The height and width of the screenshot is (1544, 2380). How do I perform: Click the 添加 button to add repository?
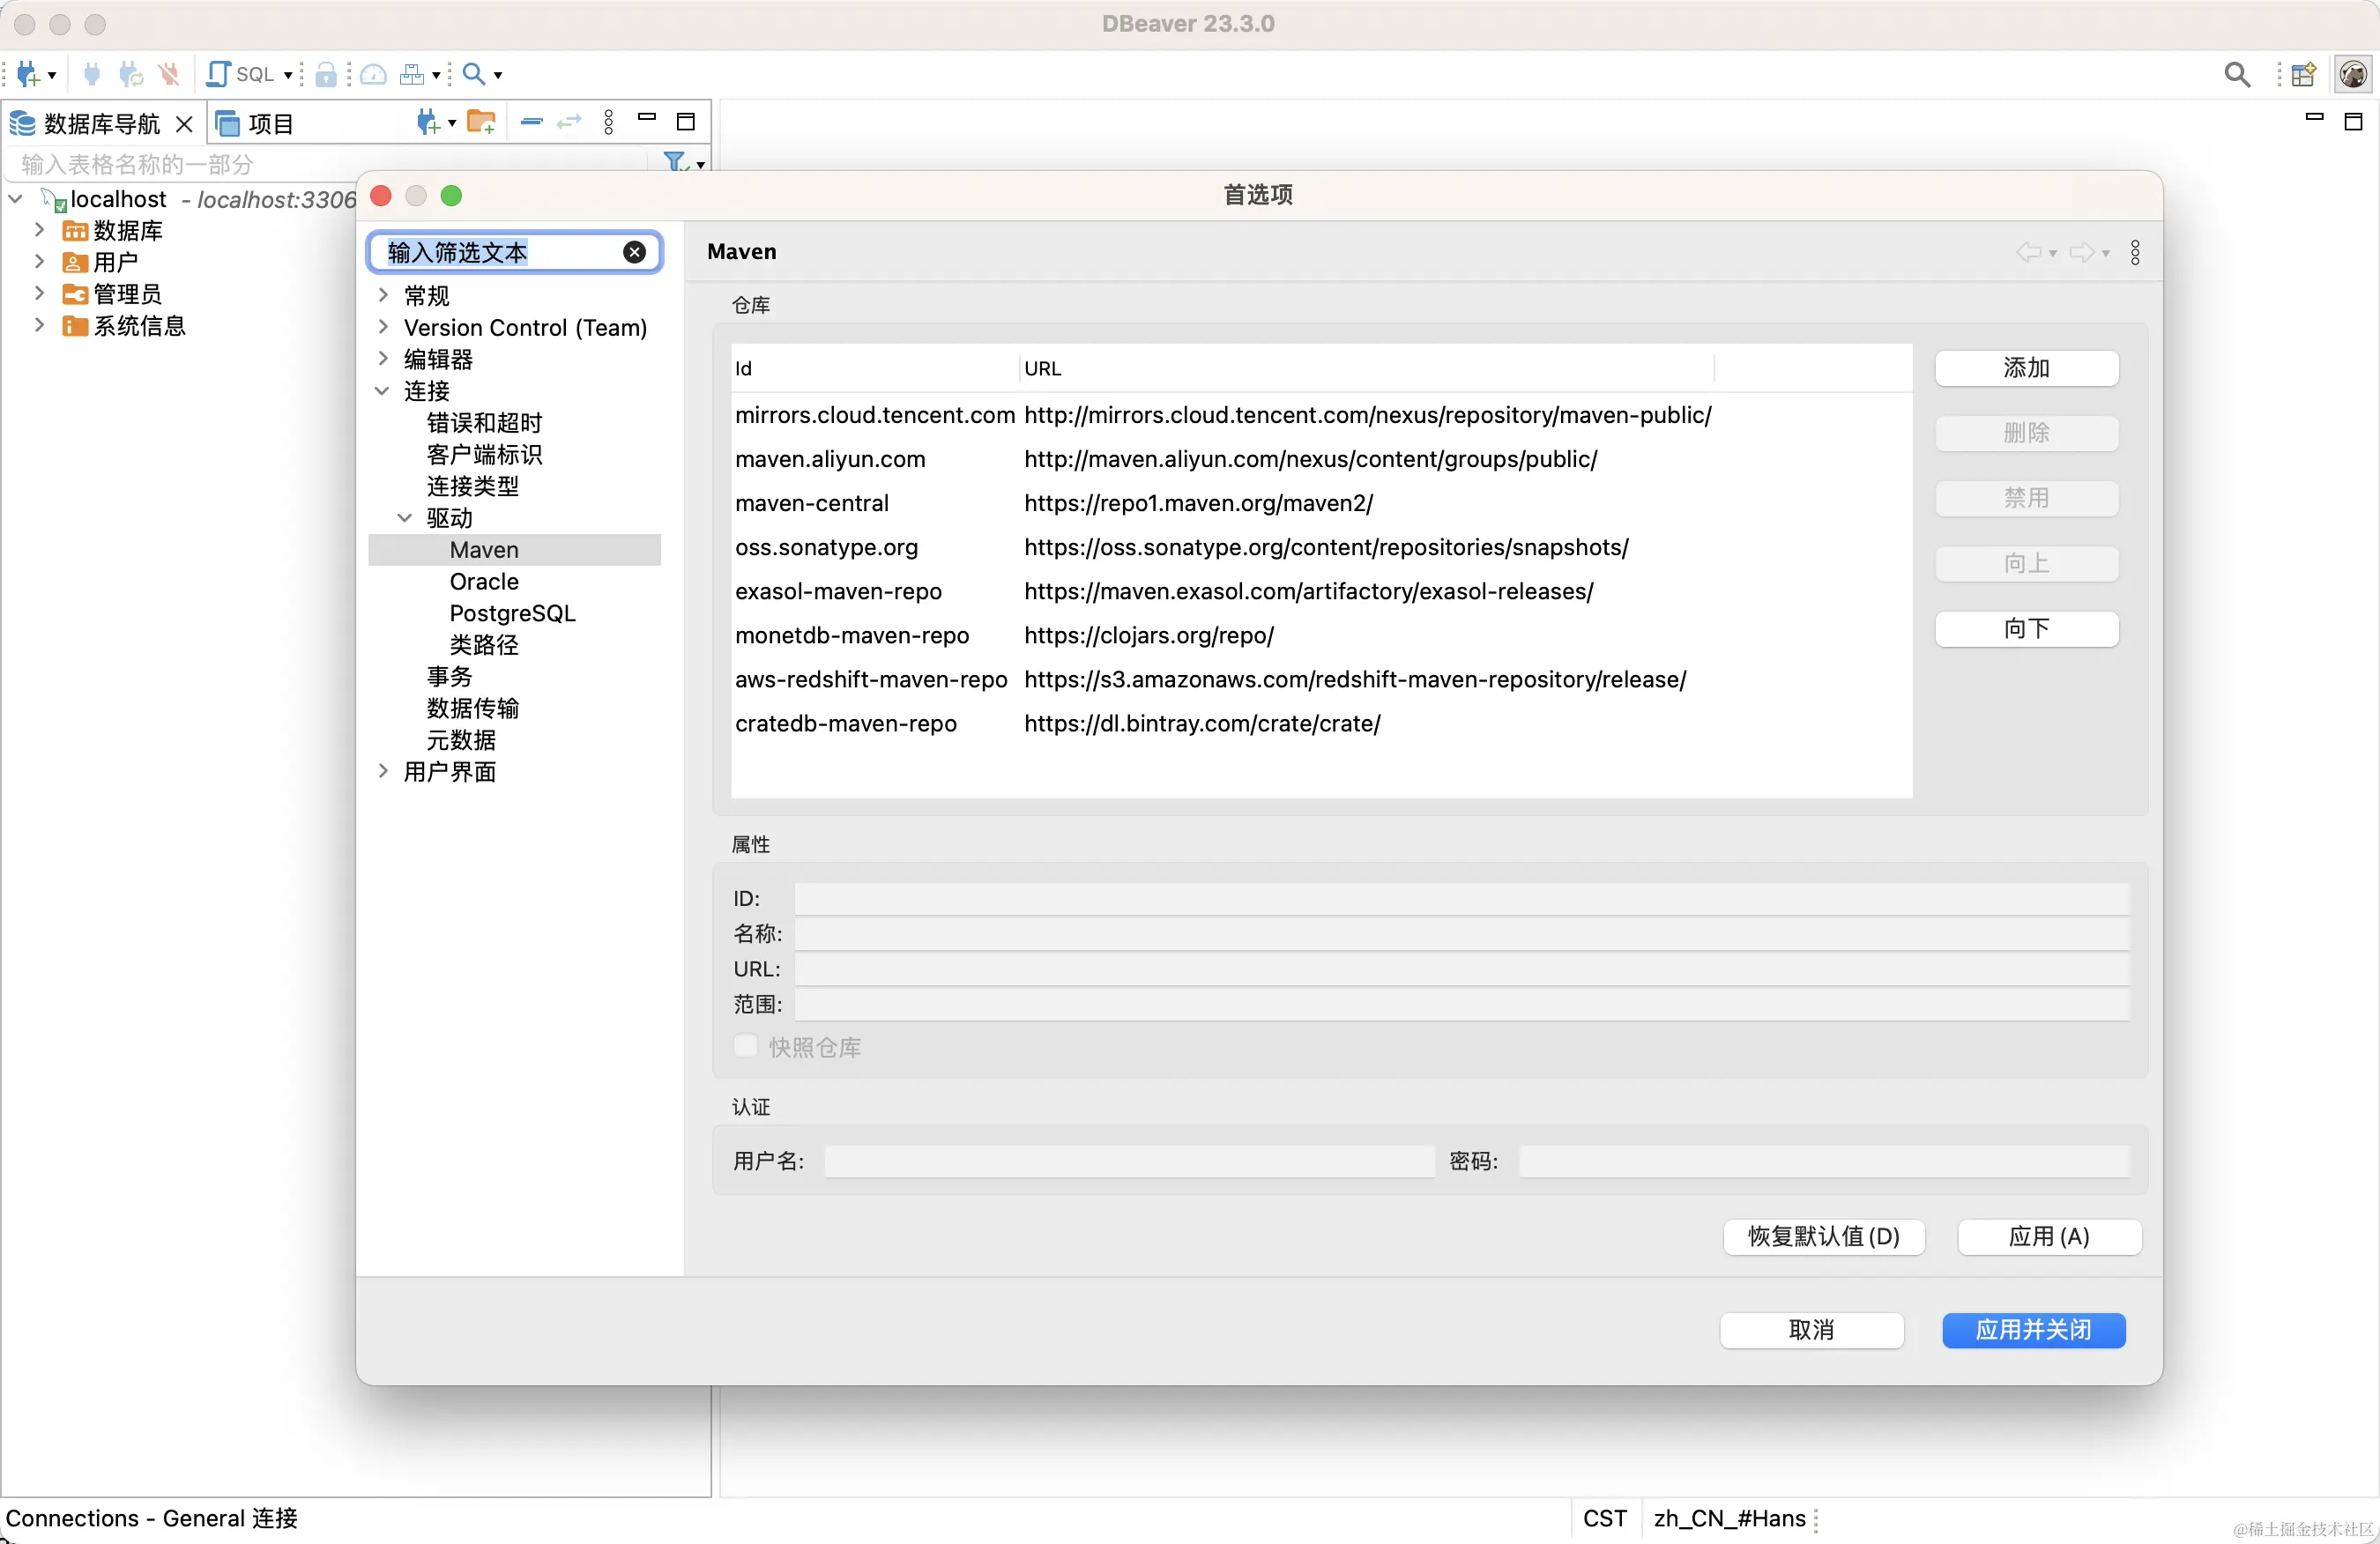[2026, 368]
